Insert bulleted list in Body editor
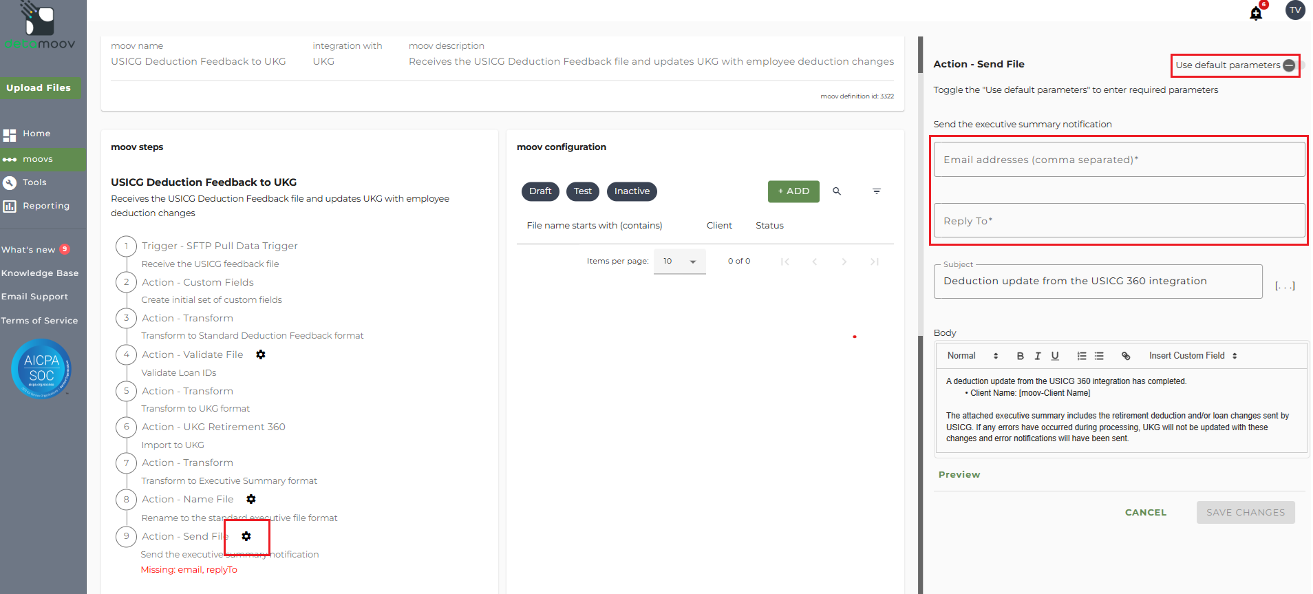 (1099, 356)
